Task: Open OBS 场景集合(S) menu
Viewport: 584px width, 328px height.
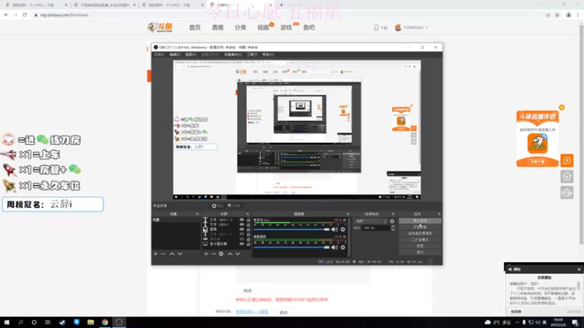Action: (x=233, y=55)
